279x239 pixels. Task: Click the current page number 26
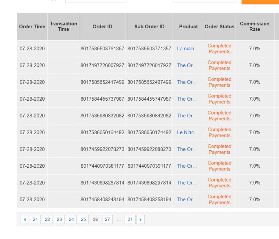tap(95, 219)
